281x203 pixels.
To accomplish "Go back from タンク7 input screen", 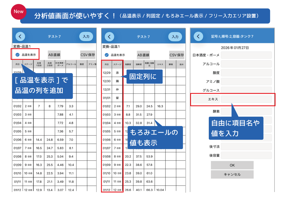I will pyautogui.click(x=198, y=36).
